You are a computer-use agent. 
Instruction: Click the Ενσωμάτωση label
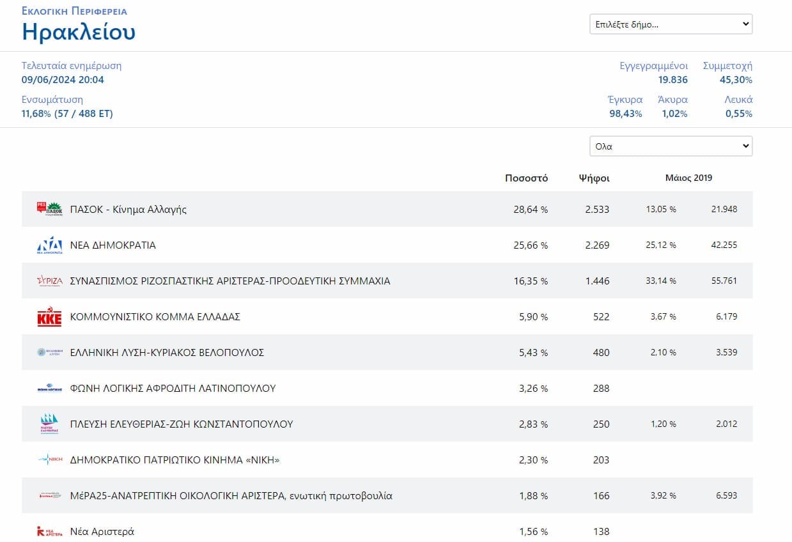[x=52, y=100]
